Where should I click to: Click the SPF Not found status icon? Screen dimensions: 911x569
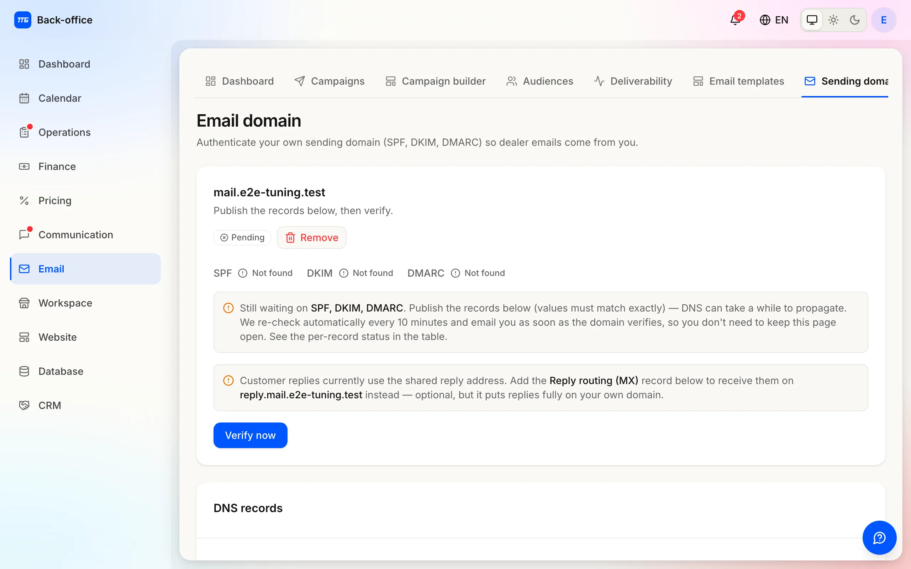243,273
